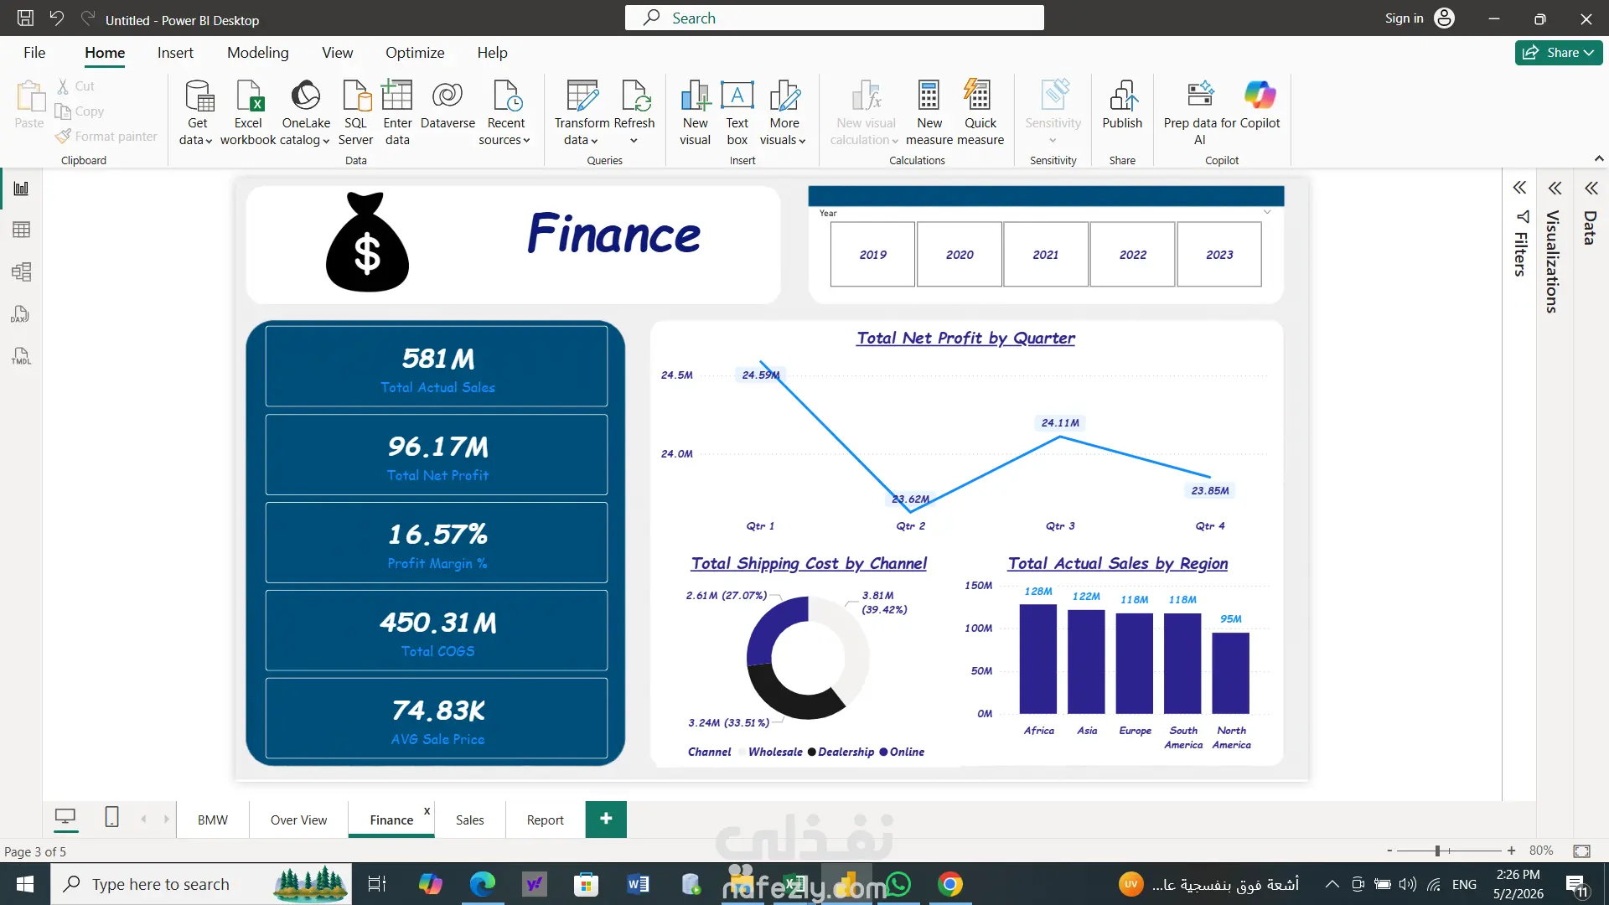Click the Africa bar in sales chart
1609x905 pixels.
tap(1037, 659)
